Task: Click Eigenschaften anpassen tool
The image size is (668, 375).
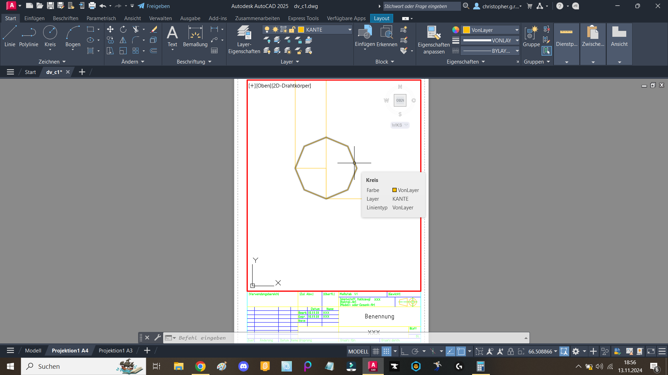Action: tap(434, 40)
